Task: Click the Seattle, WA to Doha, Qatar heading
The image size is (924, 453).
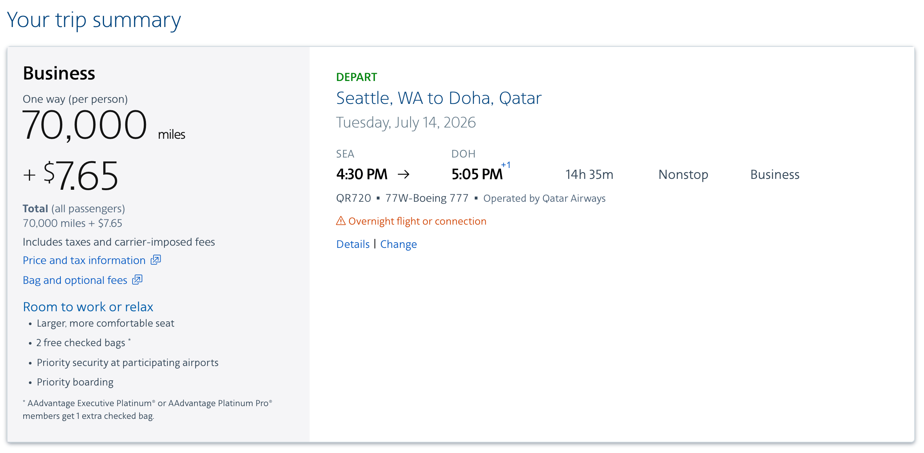Action: click(x=439, y=98)
